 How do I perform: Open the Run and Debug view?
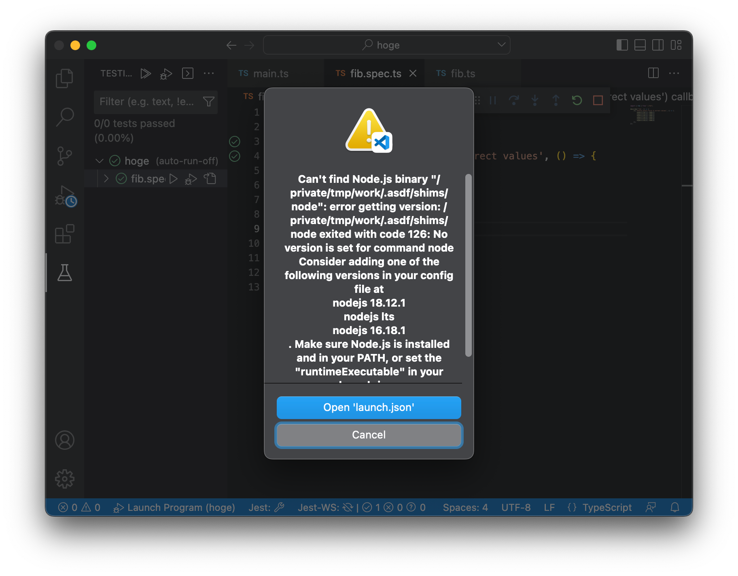tap(65, 196)
